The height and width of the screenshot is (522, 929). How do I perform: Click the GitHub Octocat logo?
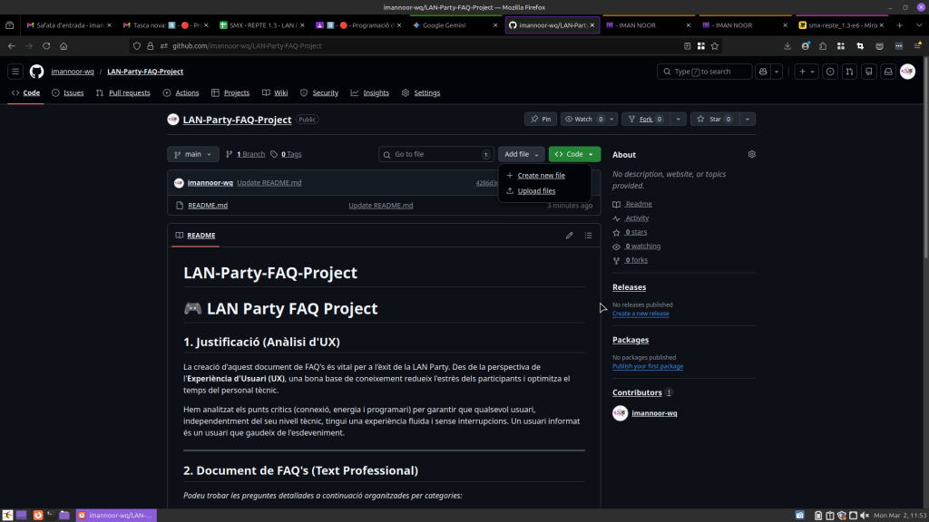36,72
